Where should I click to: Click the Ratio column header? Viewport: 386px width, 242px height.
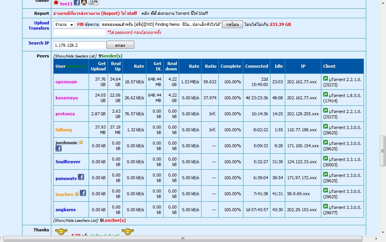point(210,66)
